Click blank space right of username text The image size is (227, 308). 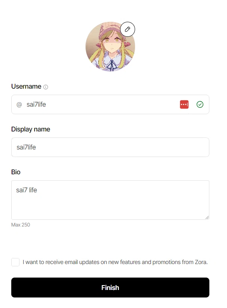[112, 104]
